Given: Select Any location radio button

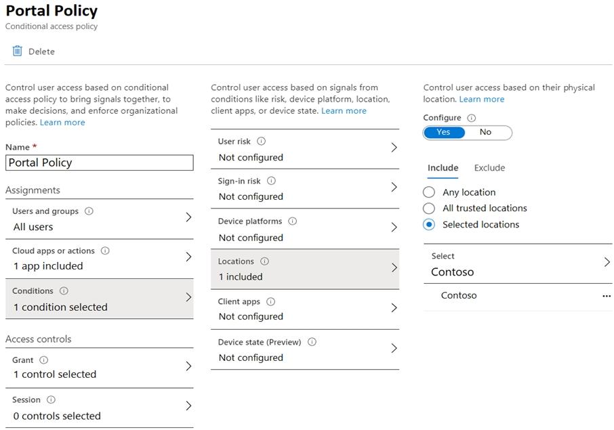Looking at the screenshot, I should coord(429,192).
